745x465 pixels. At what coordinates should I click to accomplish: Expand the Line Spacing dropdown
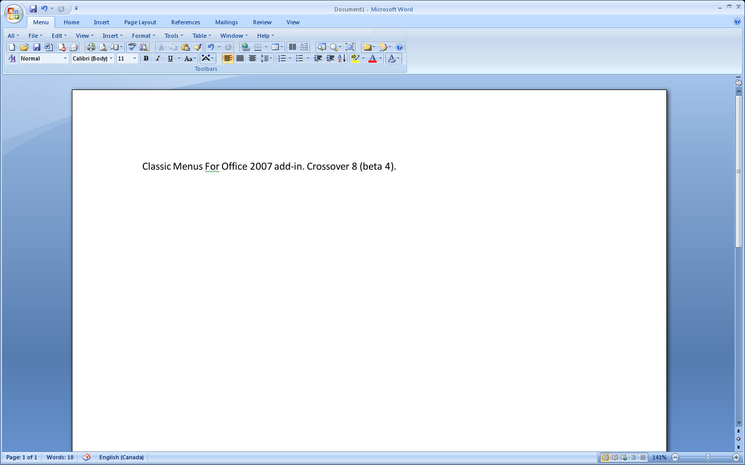pos(271,58)
